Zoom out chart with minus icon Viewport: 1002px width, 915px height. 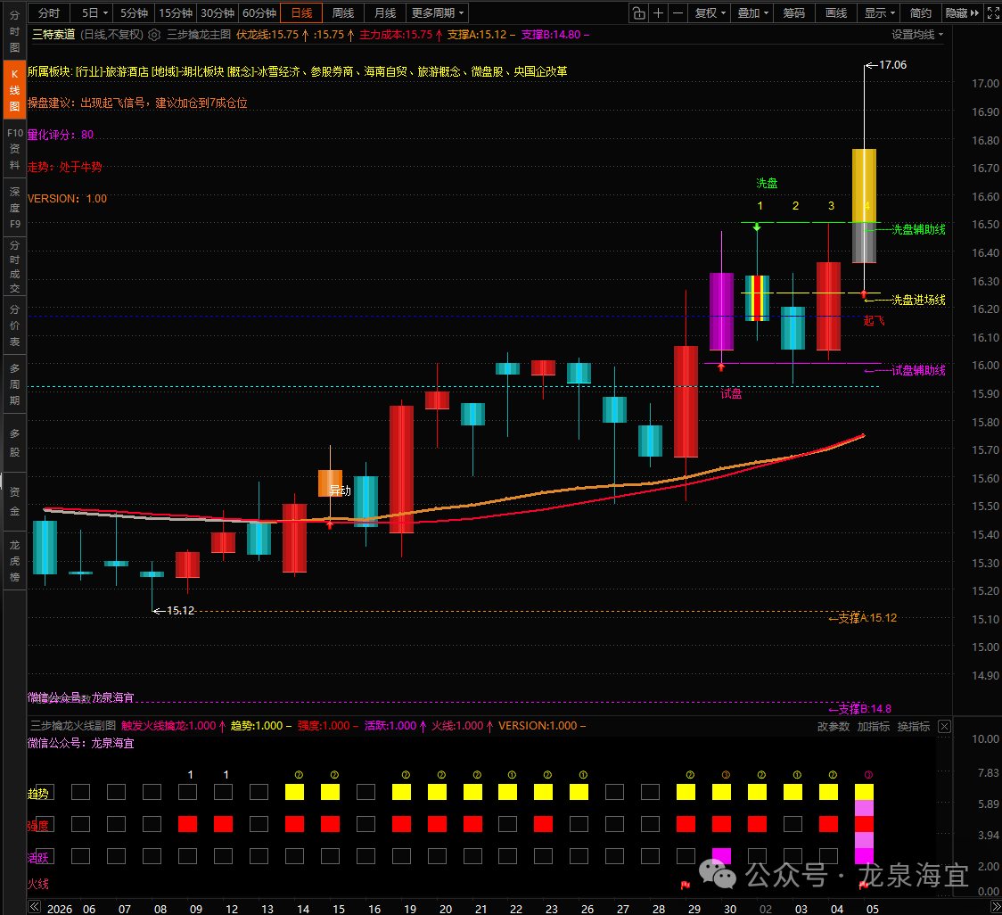678,13
